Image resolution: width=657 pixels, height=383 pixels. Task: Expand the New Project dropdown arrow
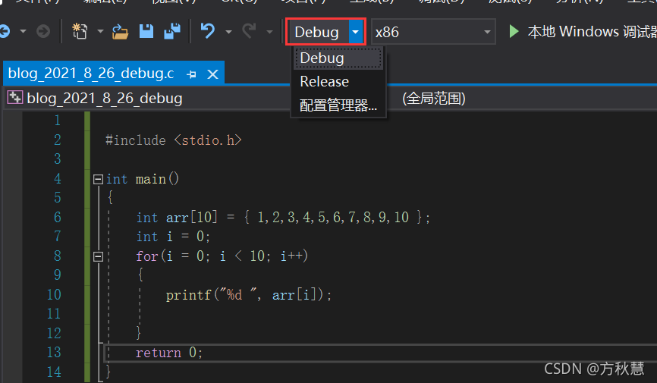coord(100,31)
